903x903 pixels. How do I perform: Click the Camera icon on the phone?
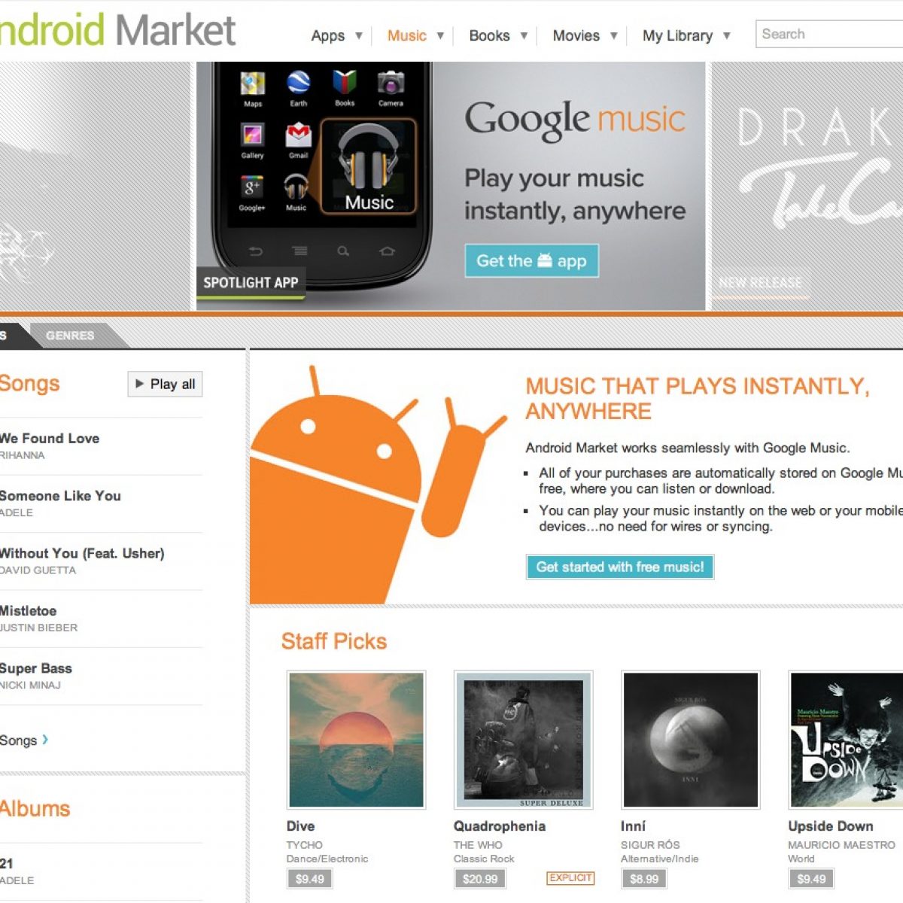coord(391,83)
